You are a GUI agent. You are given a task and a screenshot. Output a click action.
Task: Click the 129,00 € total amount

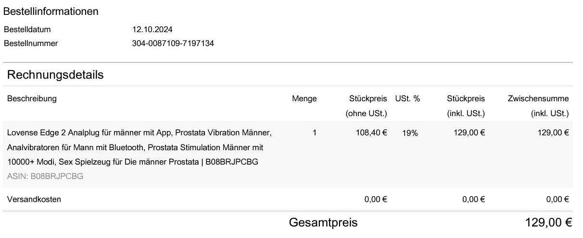(x=548, y=223)
